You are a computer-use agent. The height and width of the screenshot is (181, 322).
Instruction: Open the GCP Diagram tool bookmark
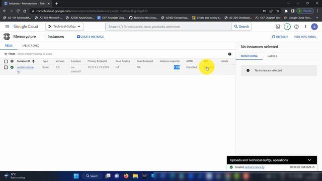pos(268,18)
